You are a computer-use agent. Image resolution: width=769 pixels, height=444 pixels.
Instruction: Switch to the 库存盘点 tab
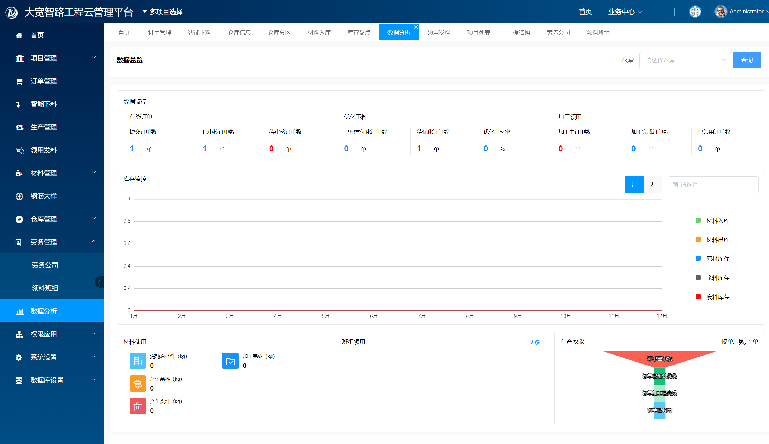359,33
